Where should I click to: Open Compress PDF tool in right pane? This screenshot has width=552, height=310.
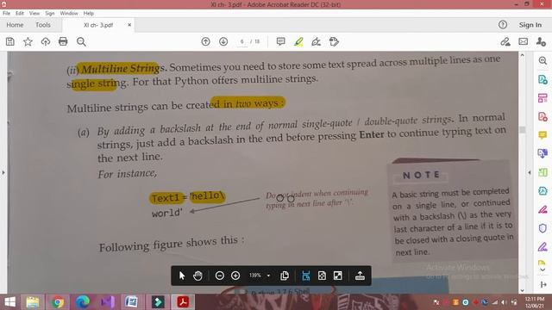click(x=543, y=191)
